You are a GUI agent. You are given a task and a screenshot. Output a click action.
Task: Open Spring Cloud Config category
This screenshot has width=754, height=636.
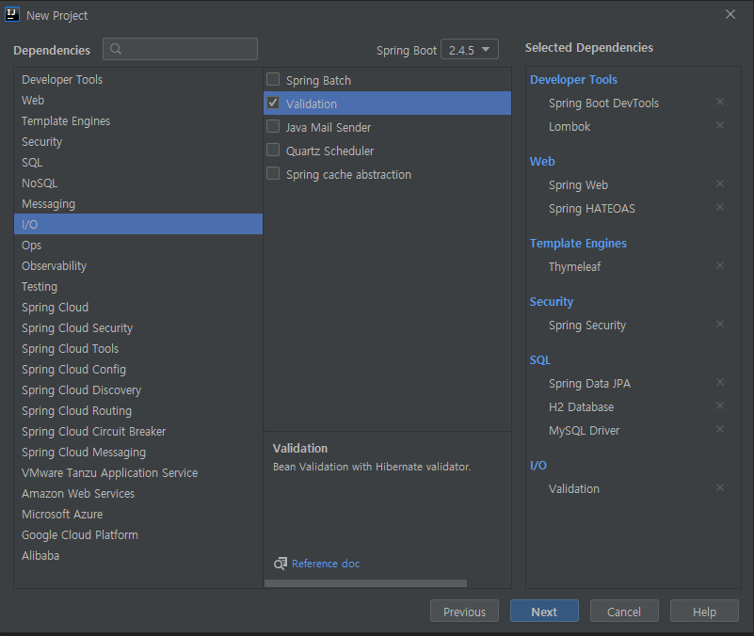[x=138, y=369]
